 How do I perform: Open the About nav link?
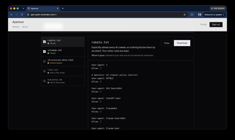tap(25, 27)
